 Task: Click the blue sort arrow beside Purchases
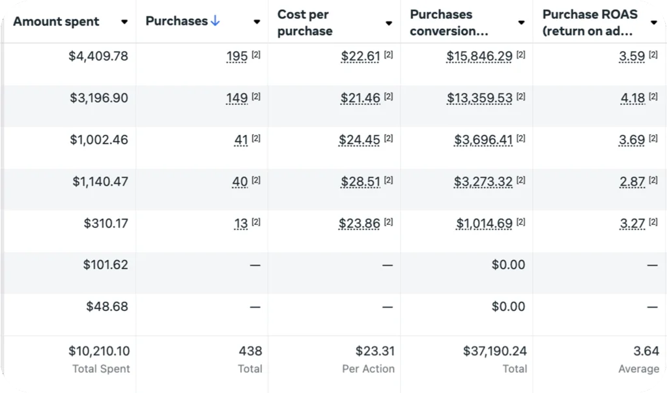tap(215, 20)
